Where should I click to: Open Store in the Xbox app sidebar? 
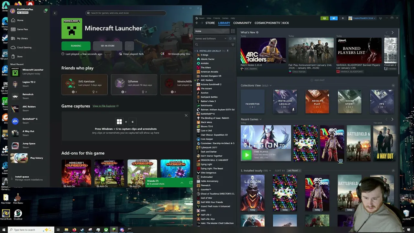point(17,56)
